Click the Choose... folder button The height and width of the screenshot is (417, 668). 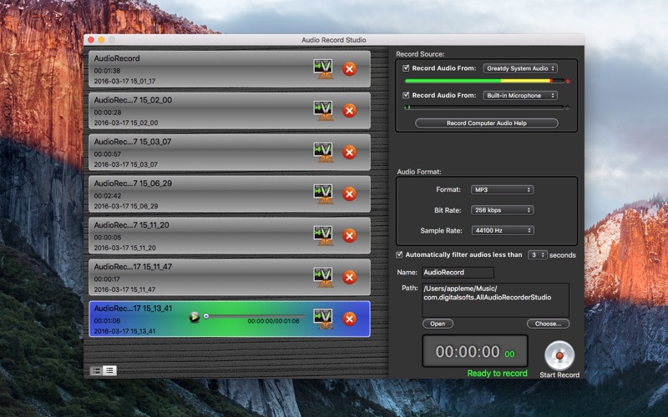548,324
